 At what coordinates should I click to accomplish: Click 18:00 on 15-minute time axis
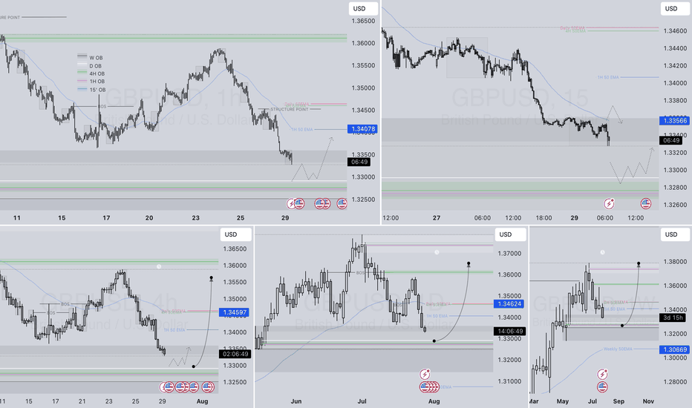pyautogui.click(x=544, y=218)
